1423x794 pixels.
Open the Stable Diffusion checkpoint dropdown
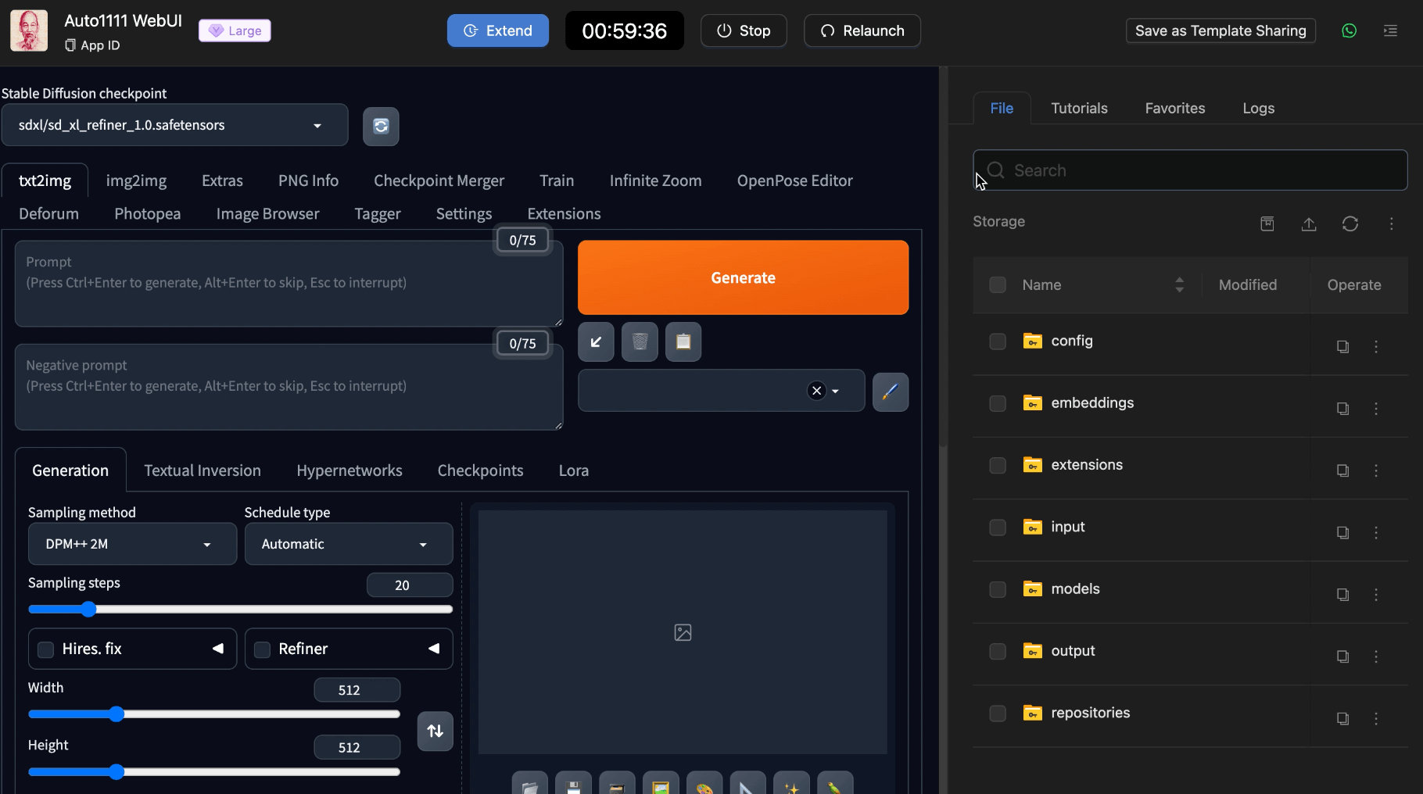pos(174,125)
